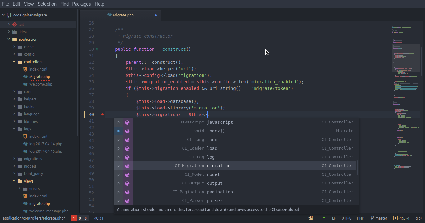Image resolution: width=425 pixels, height=223 pixels.
Task: Click the red error dot on line 40
Action: (102, 114)
